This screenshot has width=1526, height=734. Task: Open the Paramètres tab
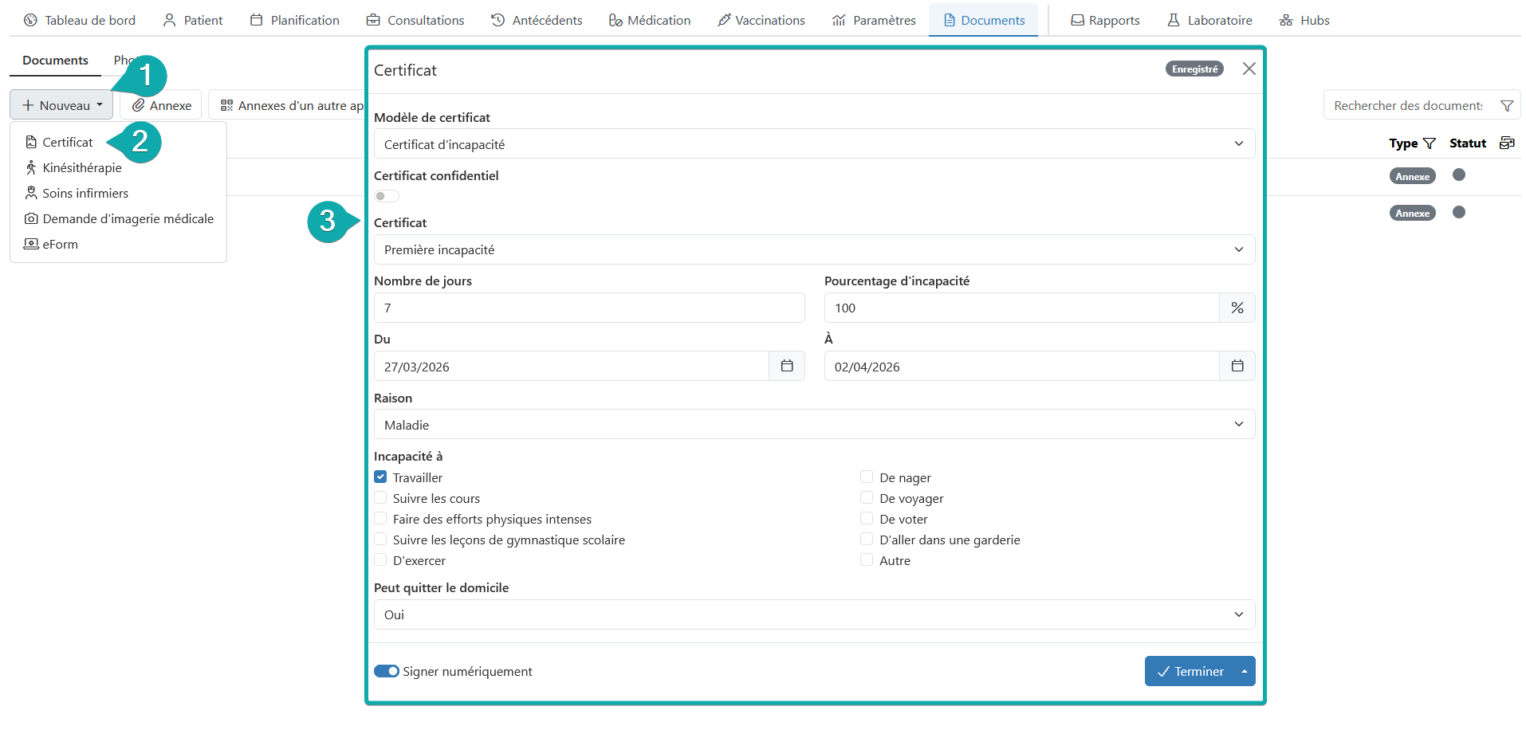pos(874,20)
